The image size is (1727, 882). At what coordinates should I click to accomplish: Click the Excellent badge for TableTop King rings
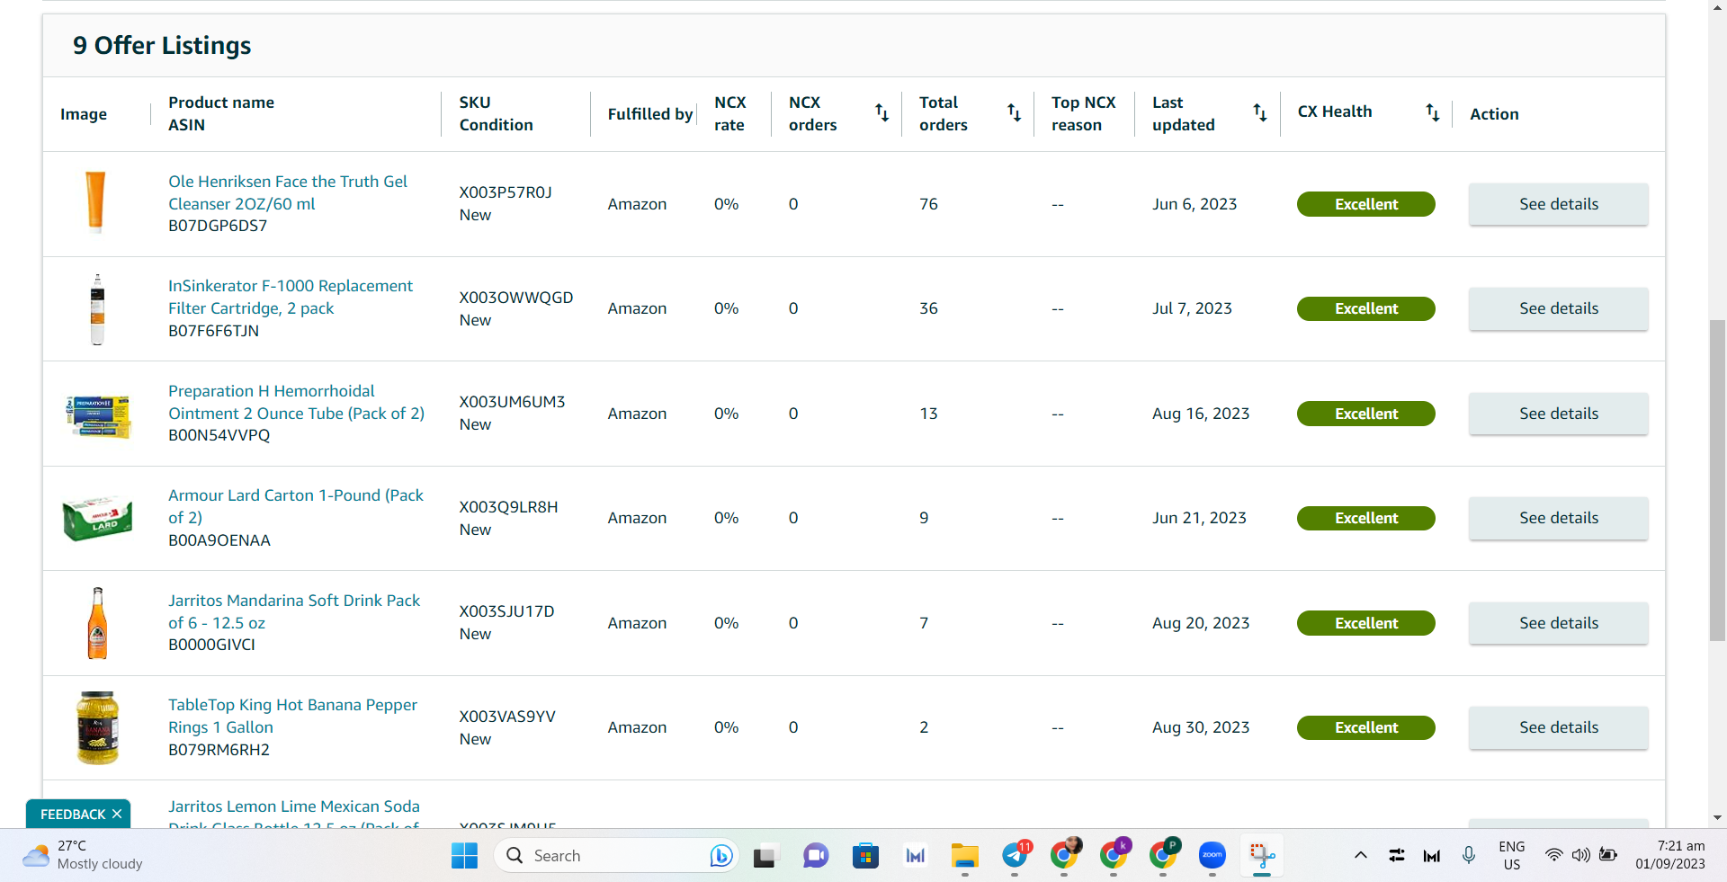coord(1365,727)
